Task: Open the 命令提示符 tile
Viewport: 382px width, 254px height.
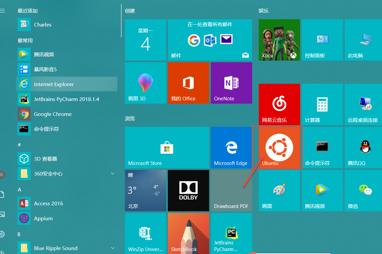Action: (322, 147)
